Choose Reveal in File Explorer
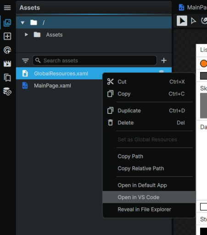 [x=149, y=209]
